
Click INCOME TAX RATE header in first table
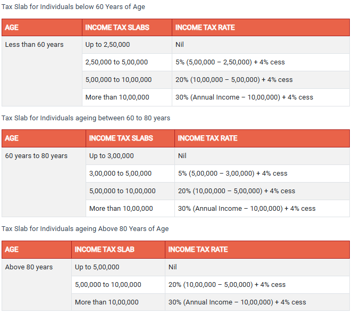click(x=205, y=27)
